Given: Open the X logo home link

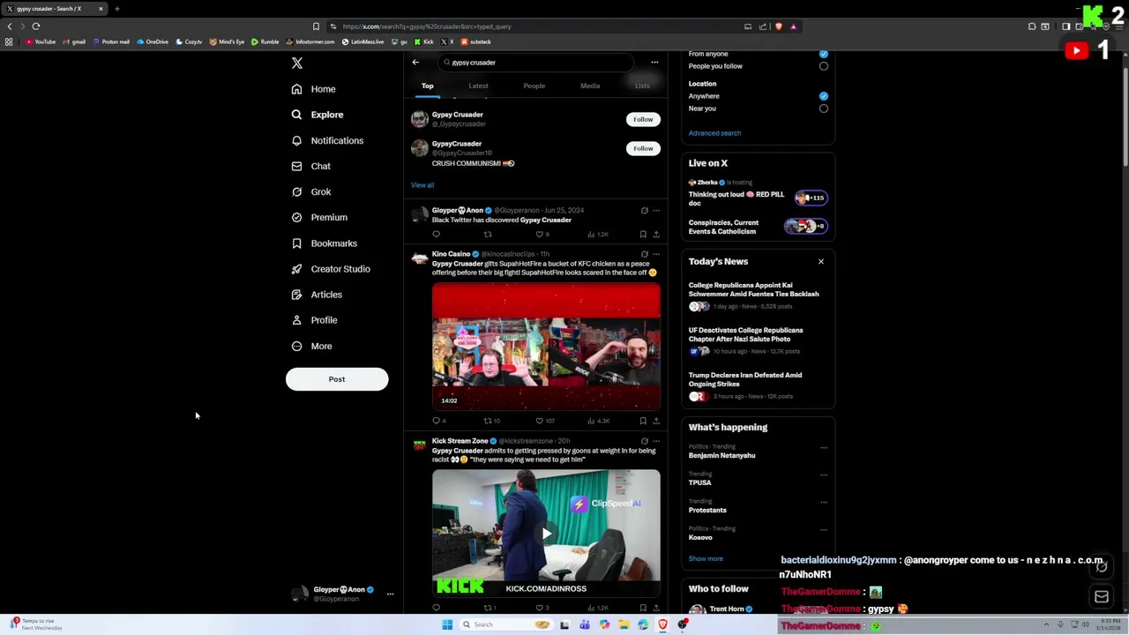Looking at the screenshot, I should (297, 63).
